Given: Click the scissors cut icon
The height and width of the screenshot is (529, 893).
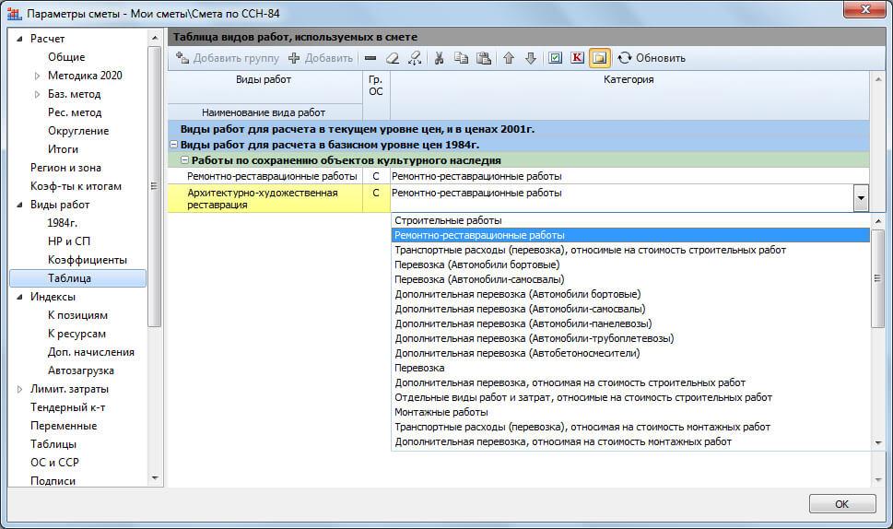Looking at the screenshot, I should (439, 58).
